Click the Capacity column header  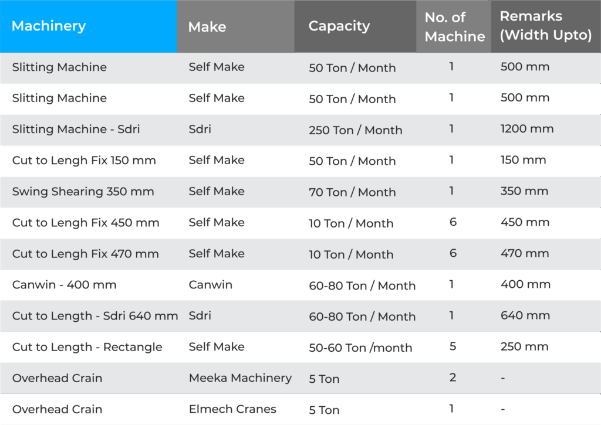[x=339, y=26]
